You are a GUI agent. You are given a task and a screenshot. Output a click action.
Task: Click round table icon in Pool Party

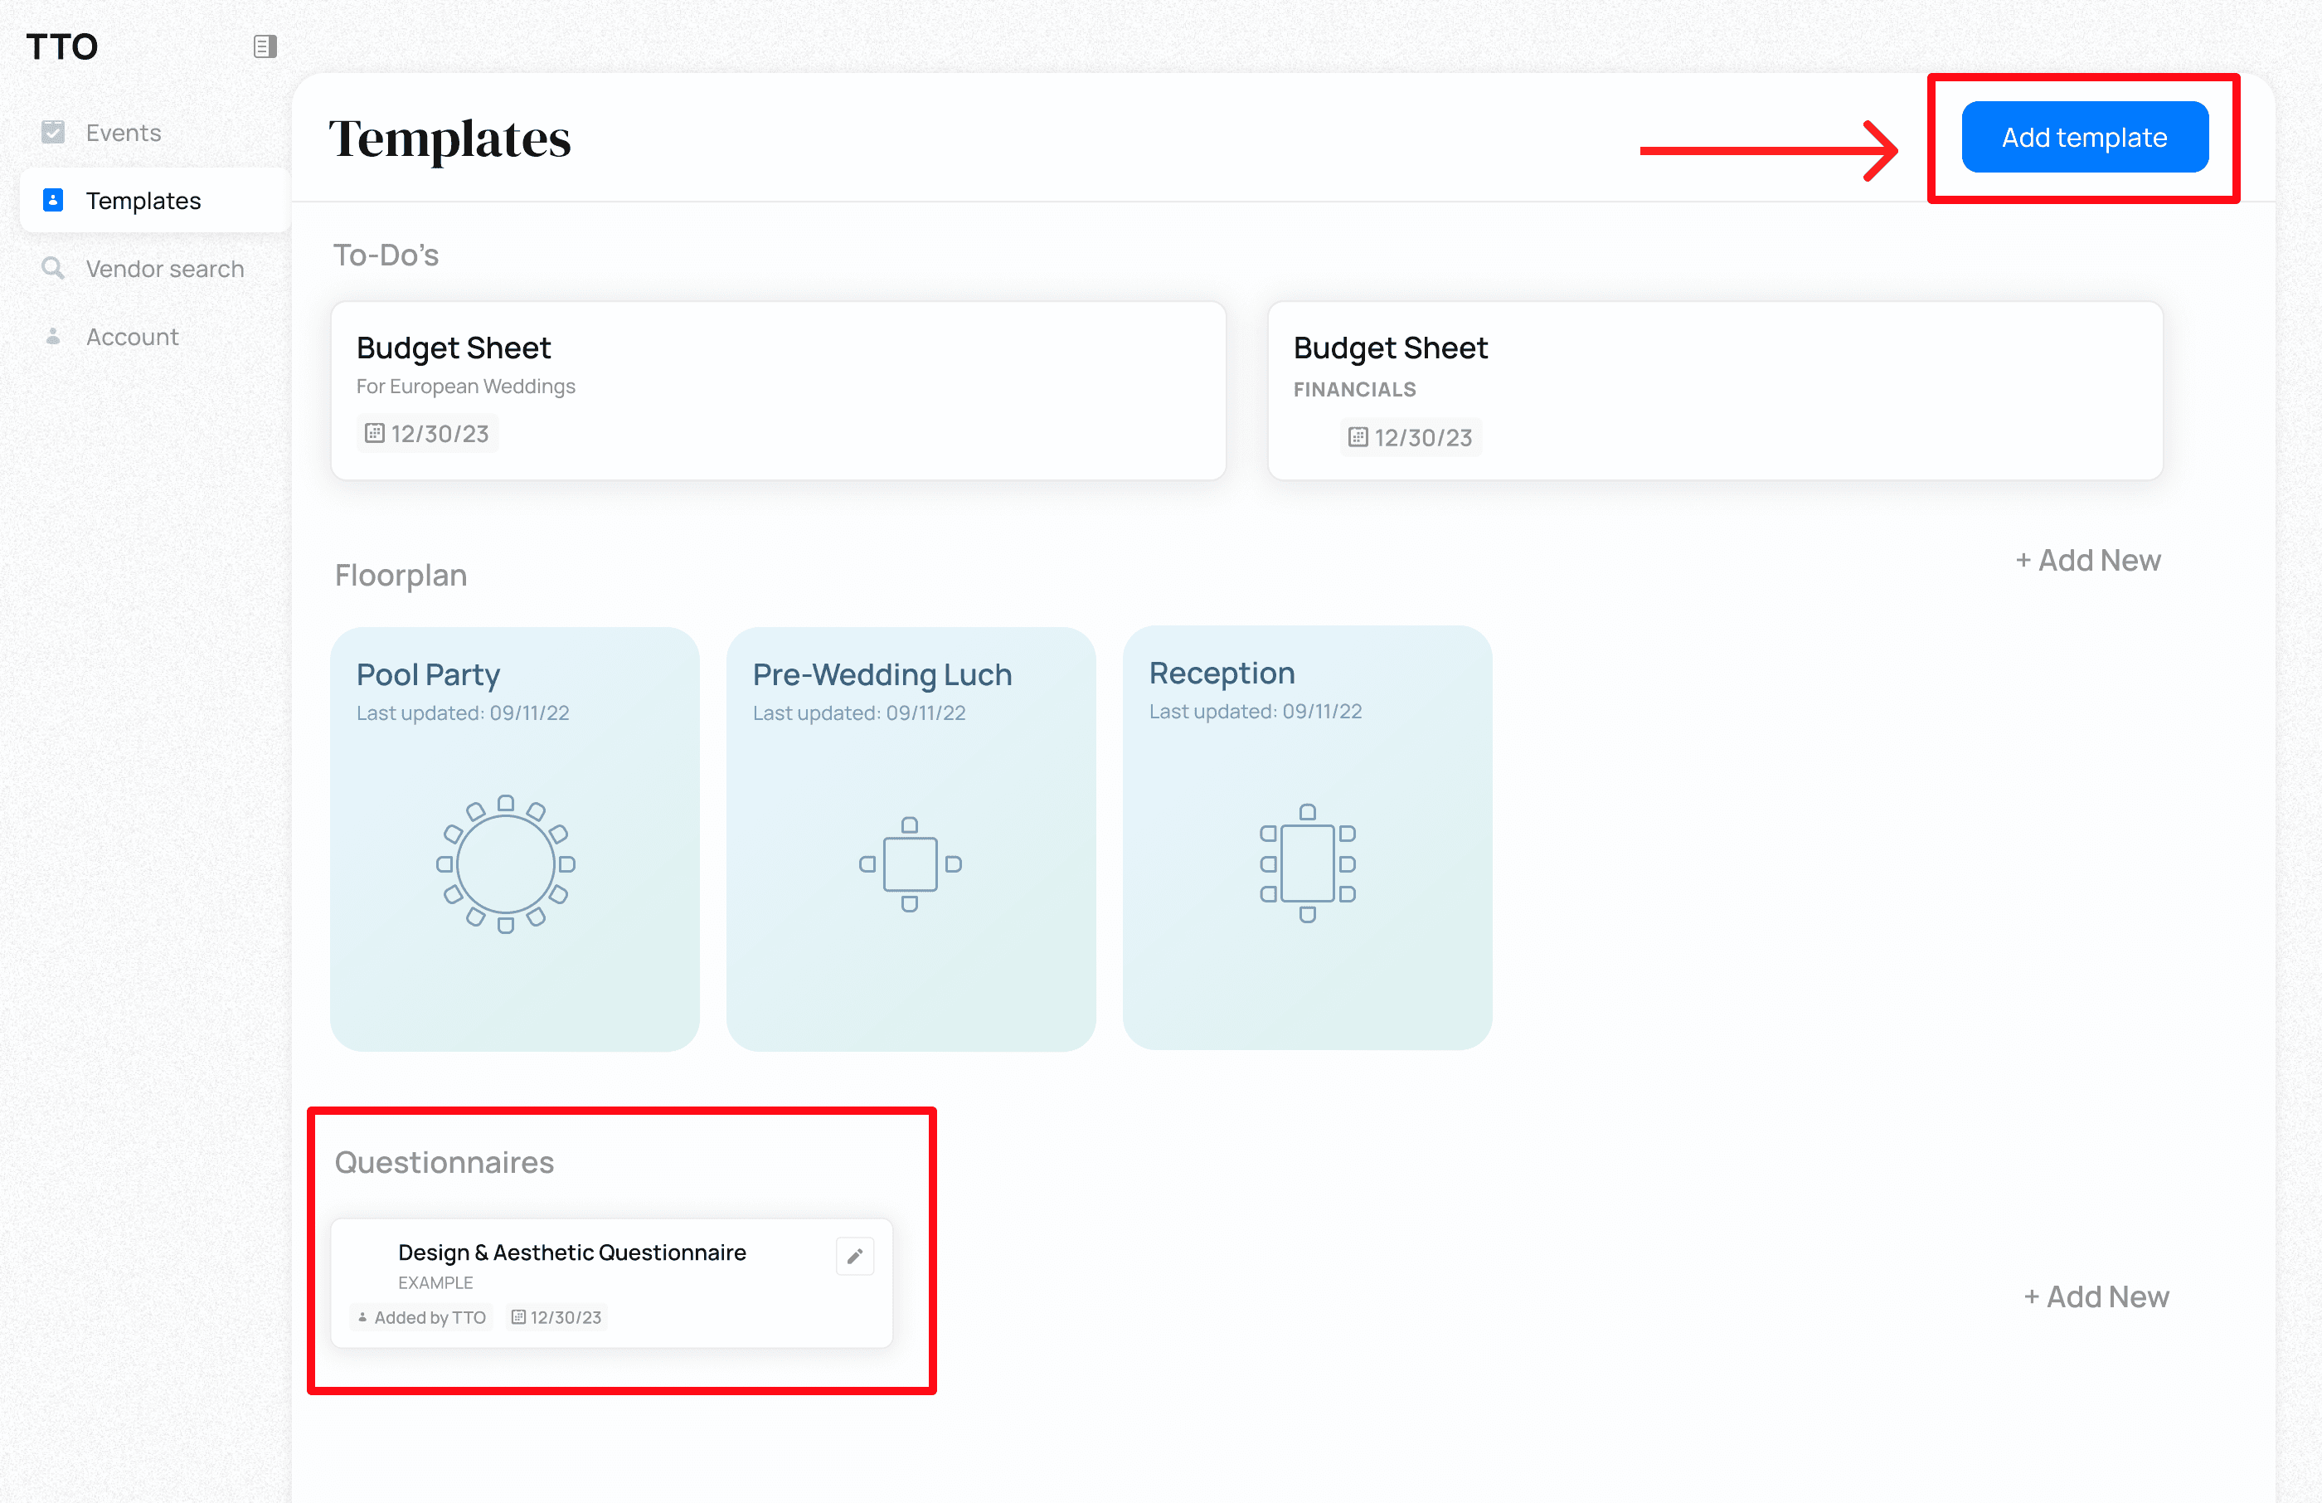(x=505, y=863)
